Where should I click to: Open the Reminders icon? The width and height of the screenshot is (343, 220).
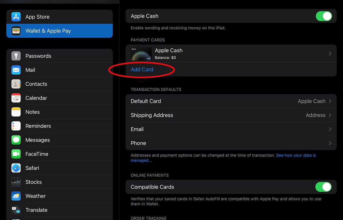[16, 126]
